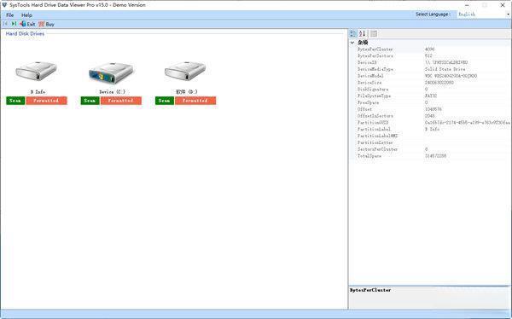Click Scan under Device (C:) drive

[x=90, y=101]
